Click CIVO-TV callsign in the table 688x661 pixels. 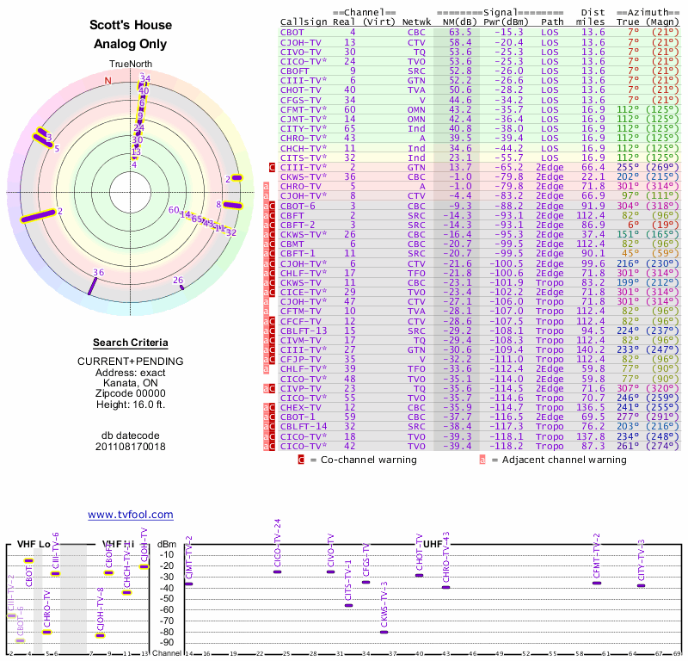coord(300,52)
